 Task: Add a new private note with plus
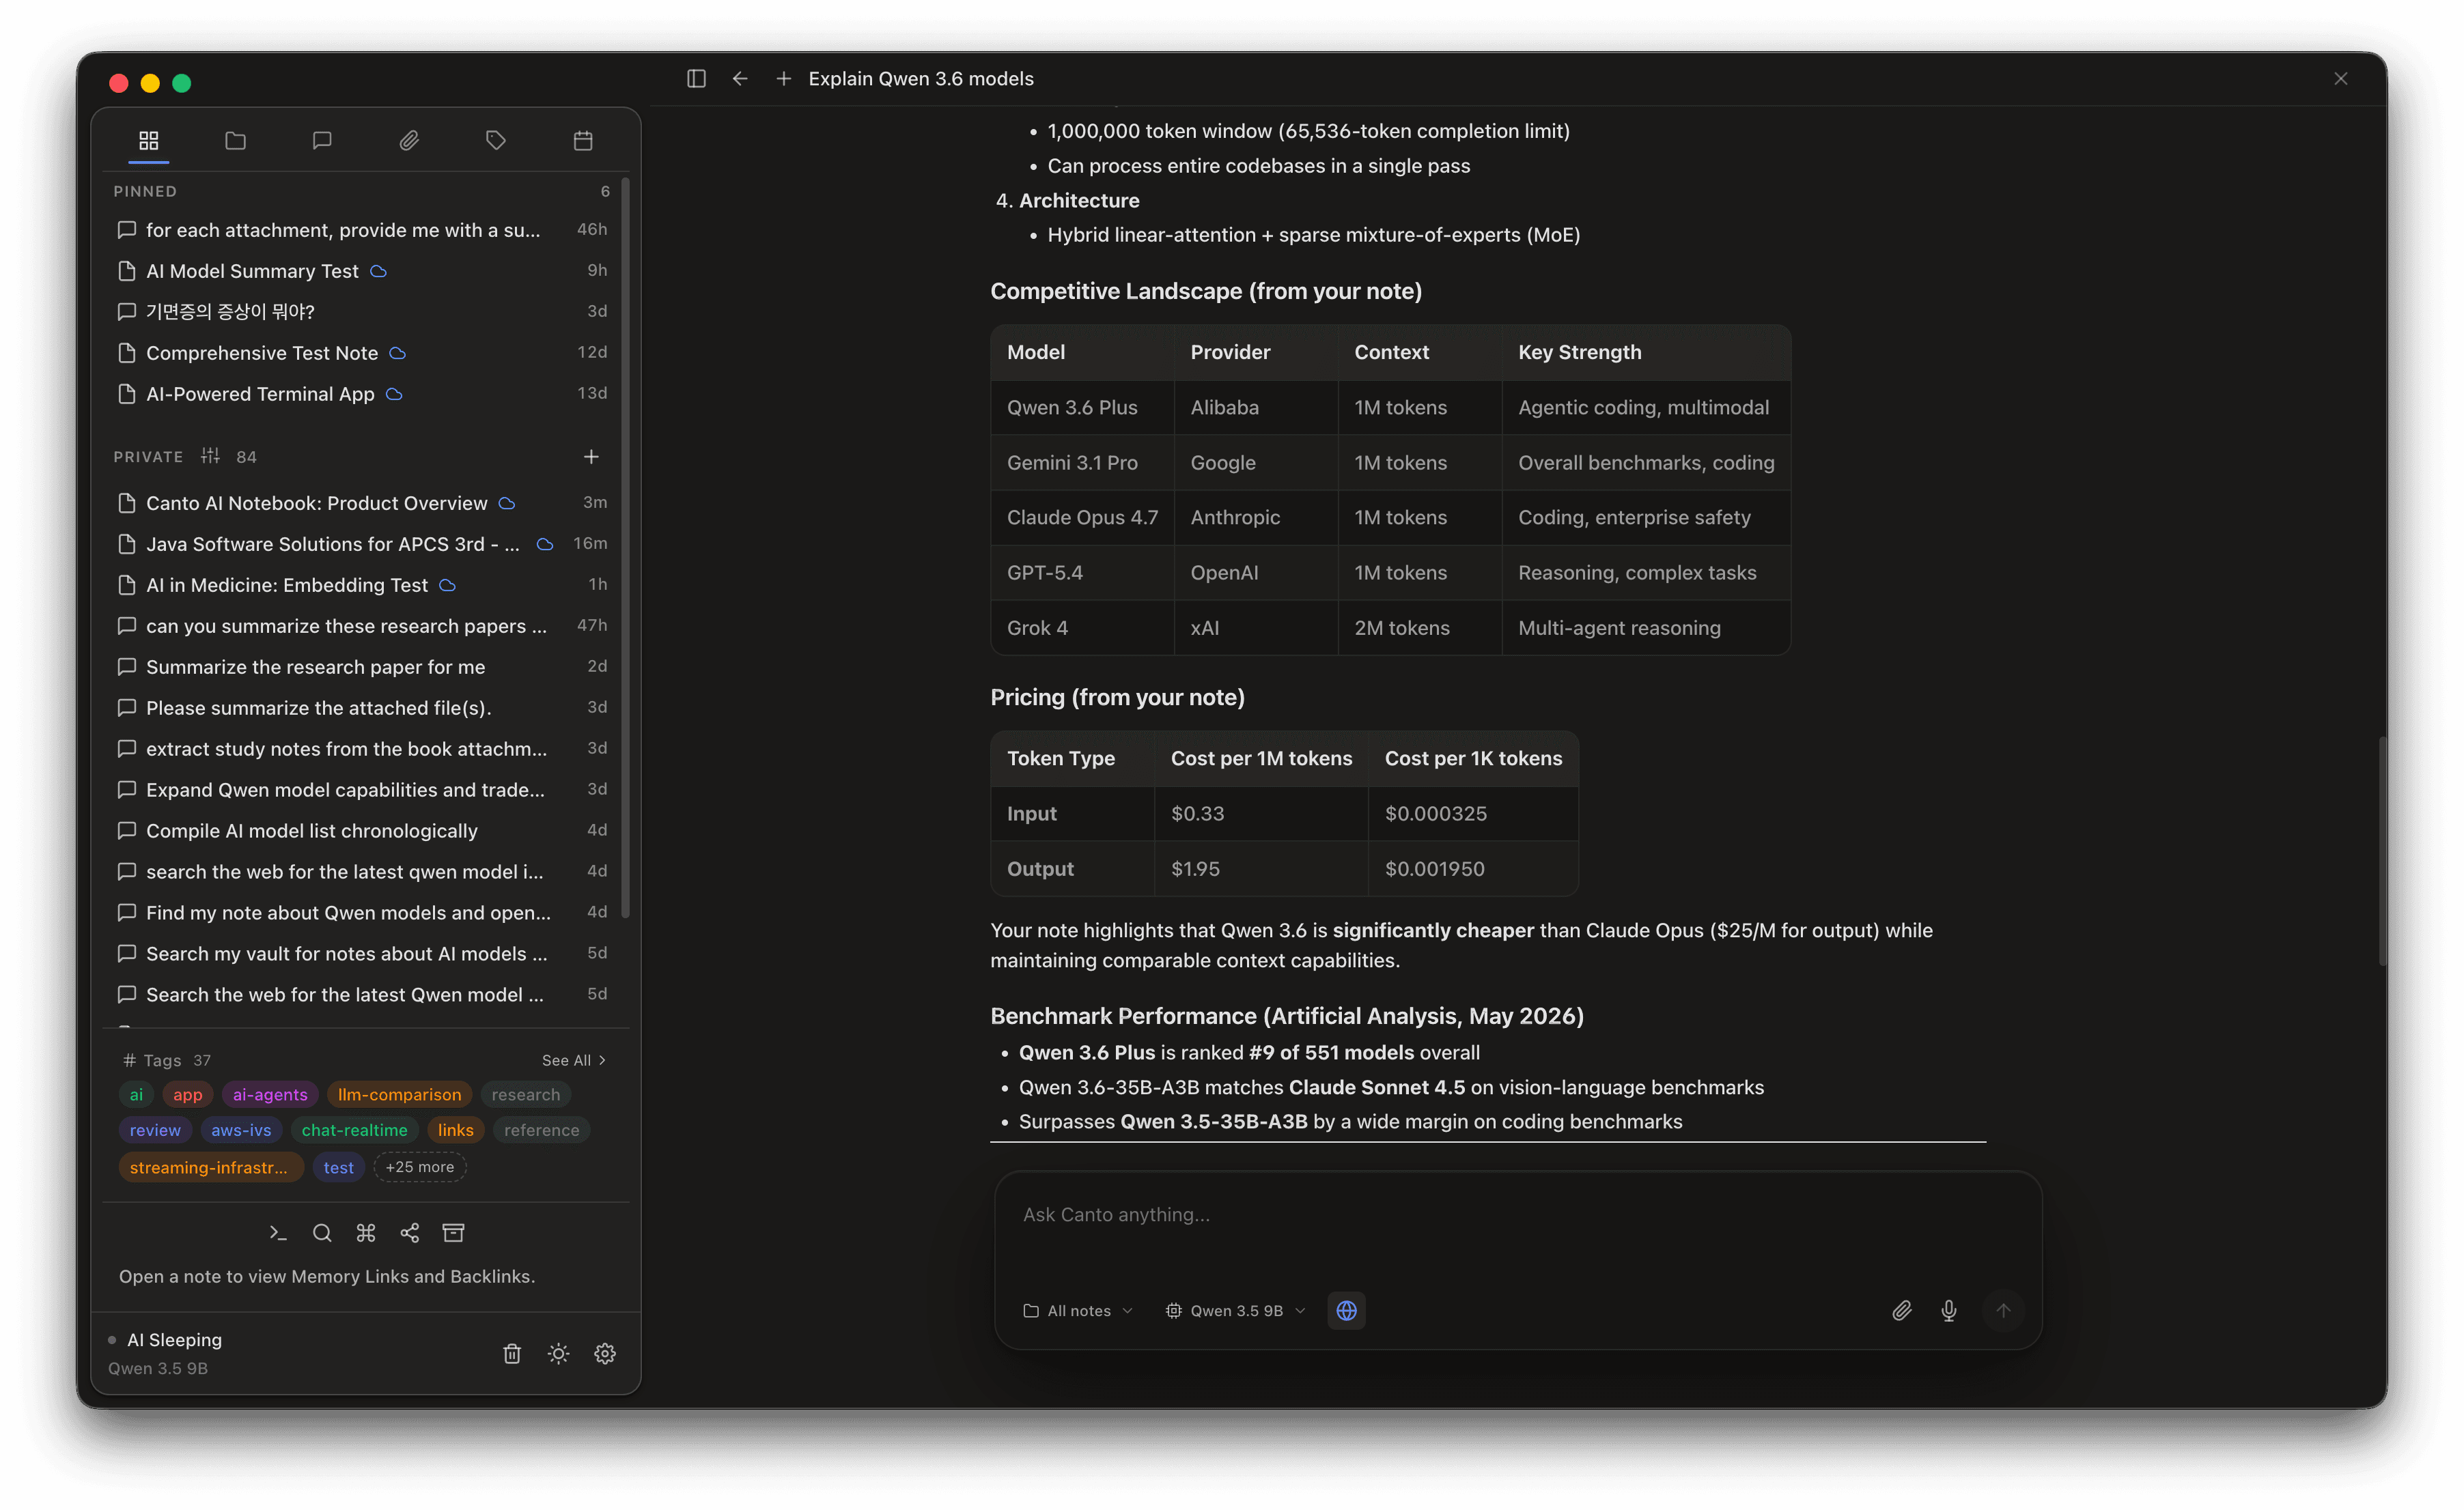pos(591,457)
